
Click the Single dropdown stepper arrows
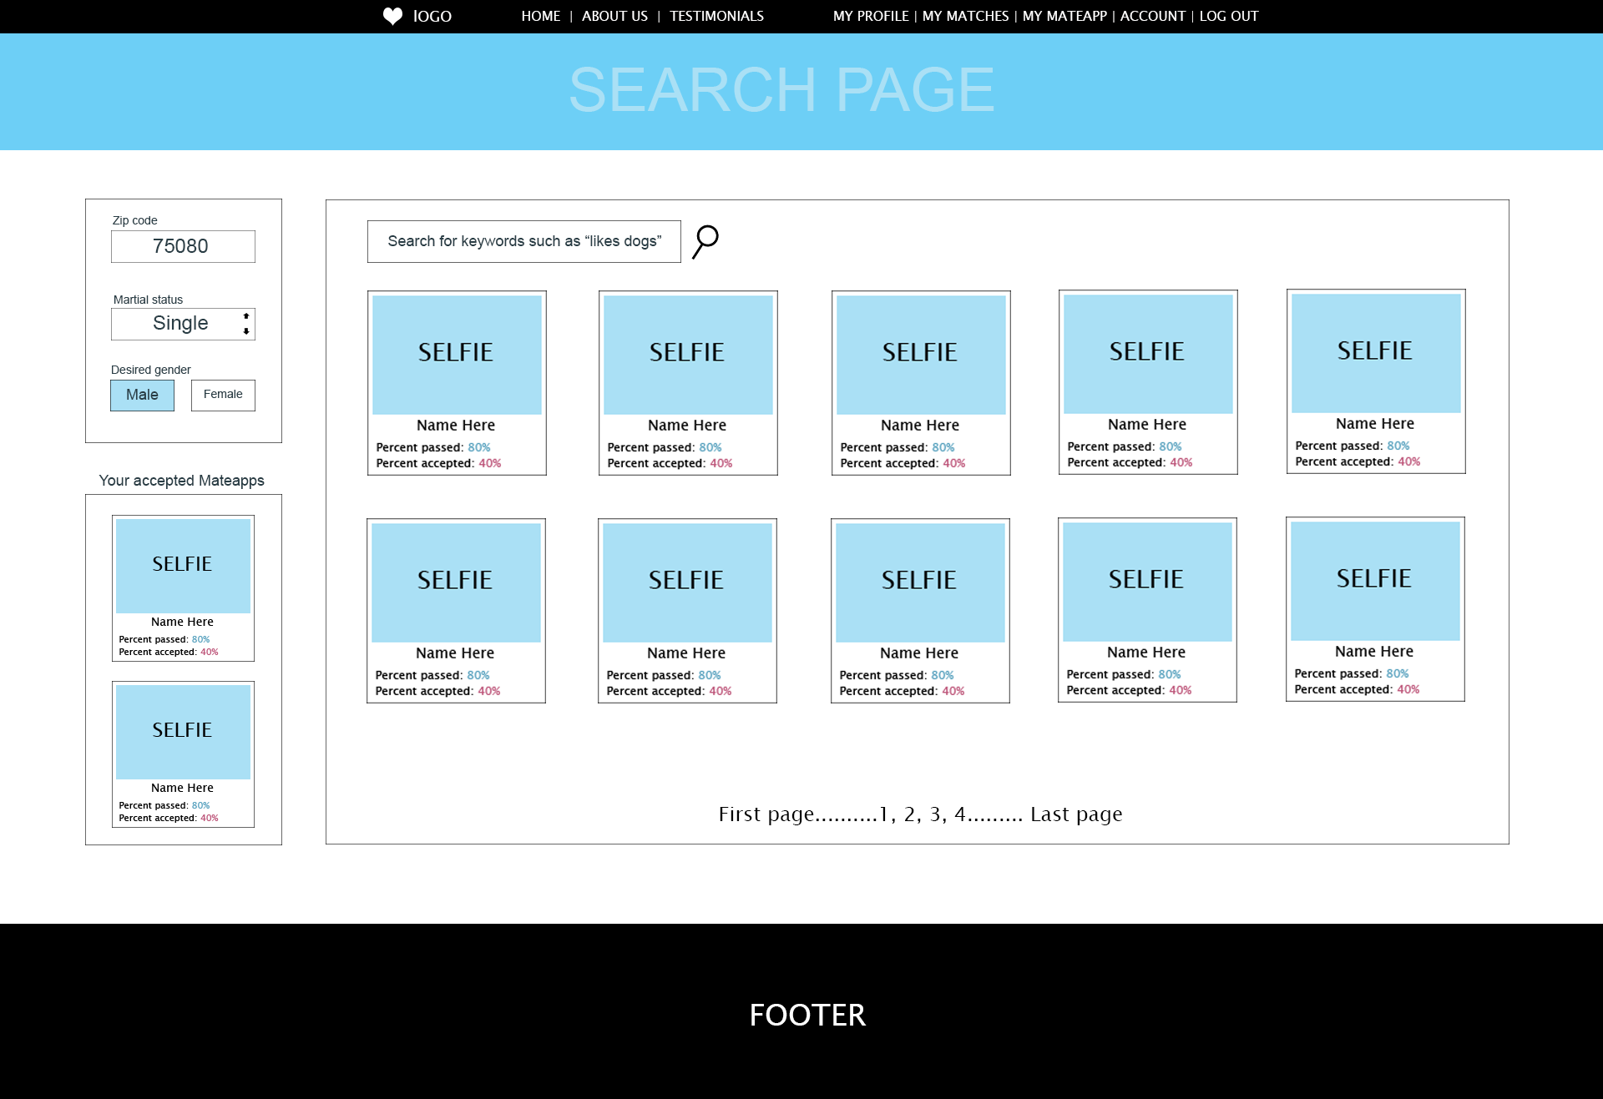click(246, 324)
